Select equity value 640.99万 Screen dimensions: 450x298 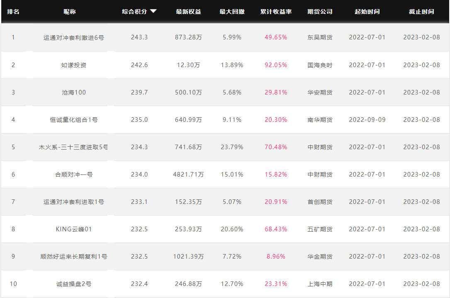click(x=188, y=120)
